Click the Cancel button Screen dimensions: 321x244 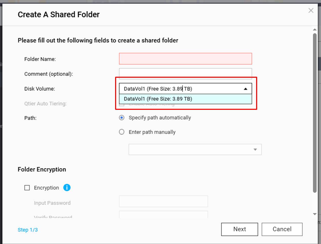pos(282,229)
